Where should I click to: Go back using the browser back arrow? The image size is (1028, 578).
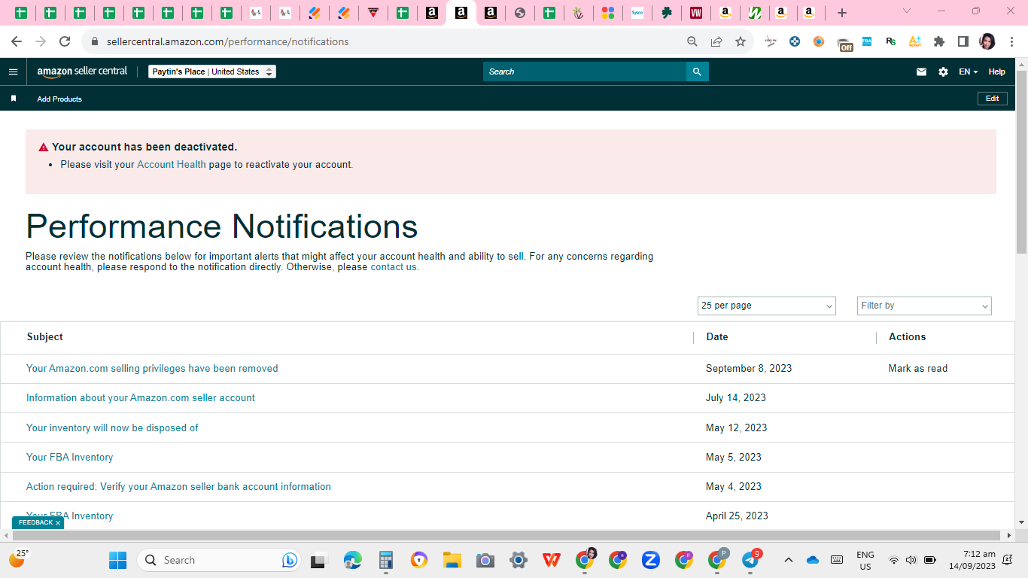click(17, 41)
